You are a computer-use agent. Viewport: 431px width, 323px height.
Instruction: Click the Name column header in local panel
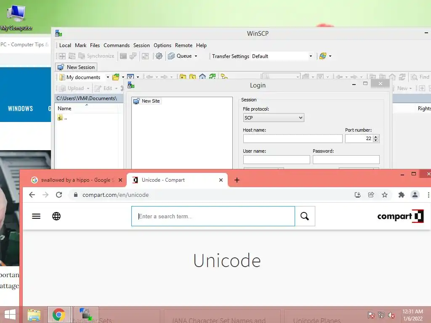86,109
